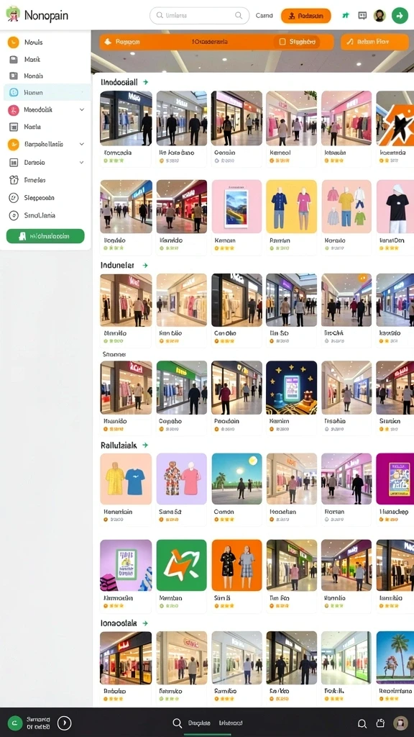Click the Kormcadia star rating
The image size is (414, 737).
[114, 160]
